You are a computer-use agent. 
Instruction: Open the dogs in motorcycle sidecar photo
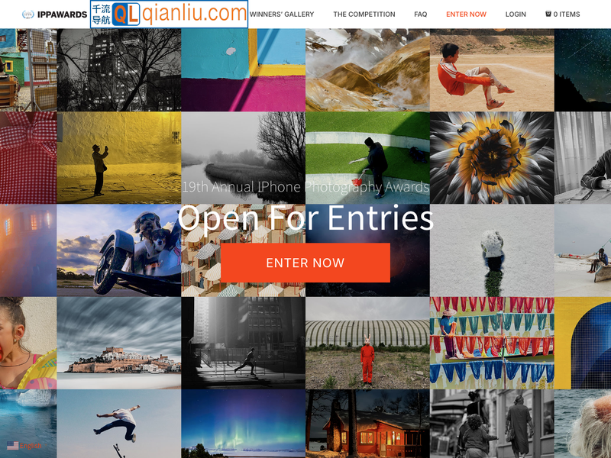[x=119, y=250]
